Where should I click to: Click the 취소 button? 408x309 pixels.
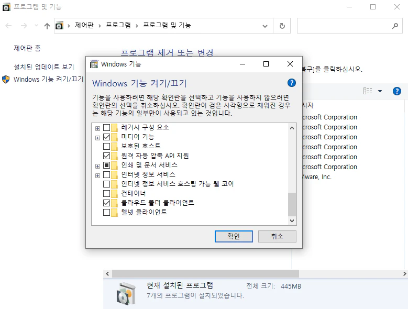[x=277, y=236]
